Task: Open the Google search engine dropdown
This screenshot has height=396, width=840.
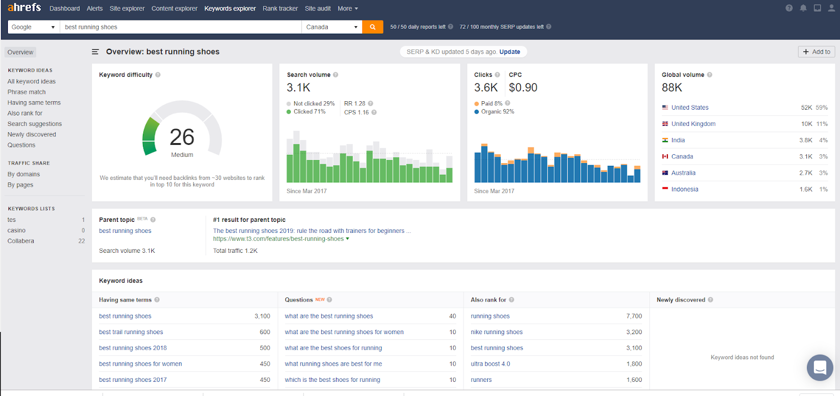Action: point(33,27)
